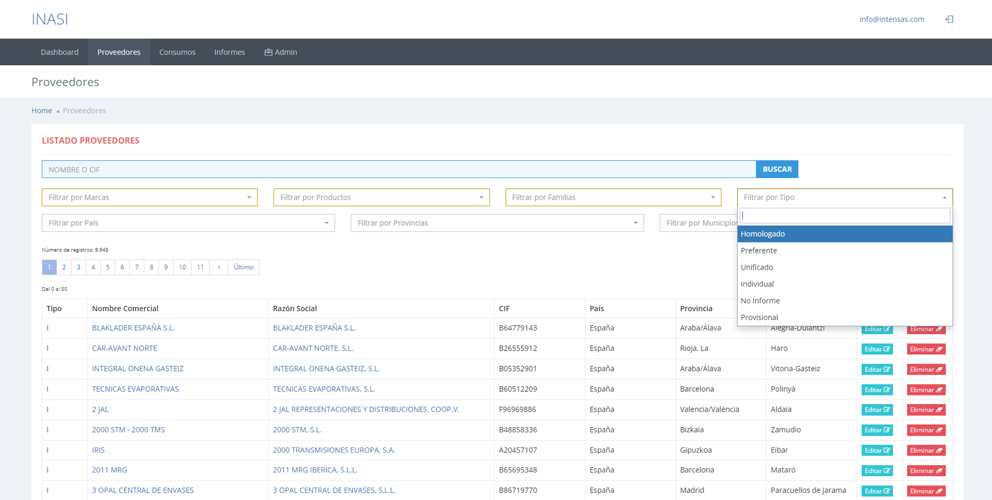Viewport: 992px width, 500px height.
Task: Click the logout icon next to the email
Action: coord(949,19)
